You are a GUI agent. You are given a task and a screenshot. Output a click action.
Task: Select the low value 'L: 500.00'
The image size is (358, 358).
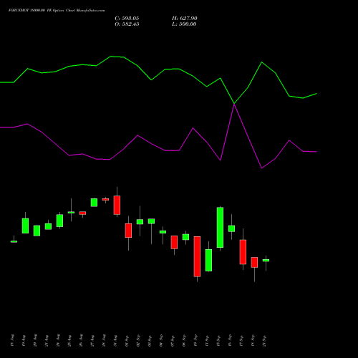pos(184,24)
